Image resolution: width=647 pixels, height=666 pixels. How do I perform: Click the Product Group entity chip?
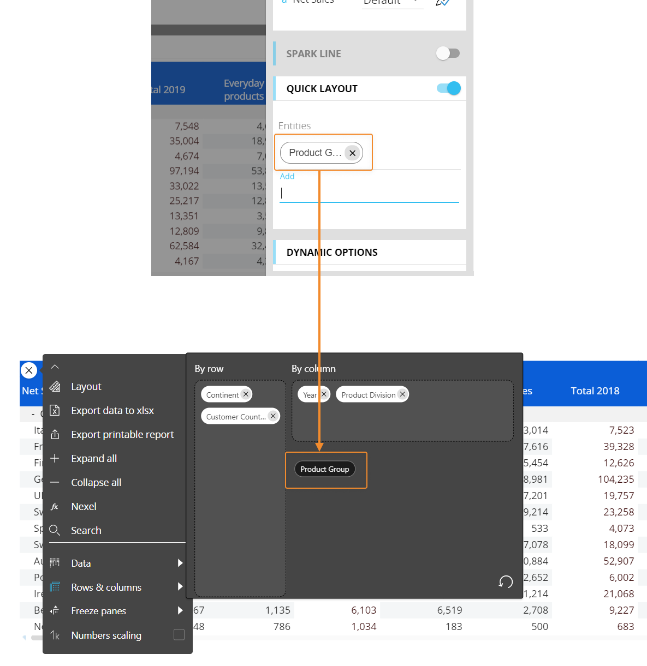[x=325, y=470]
